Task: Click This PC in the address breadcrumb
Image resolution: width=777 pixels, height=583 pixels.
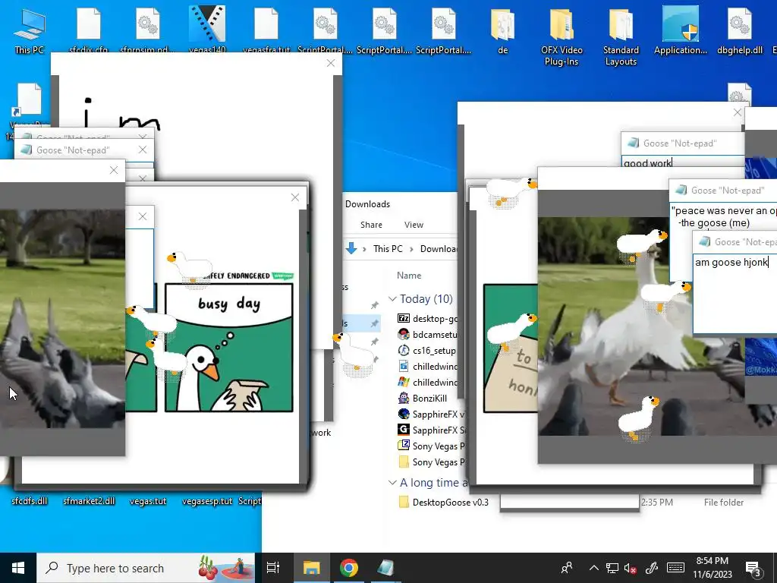Action: point(388,249)
